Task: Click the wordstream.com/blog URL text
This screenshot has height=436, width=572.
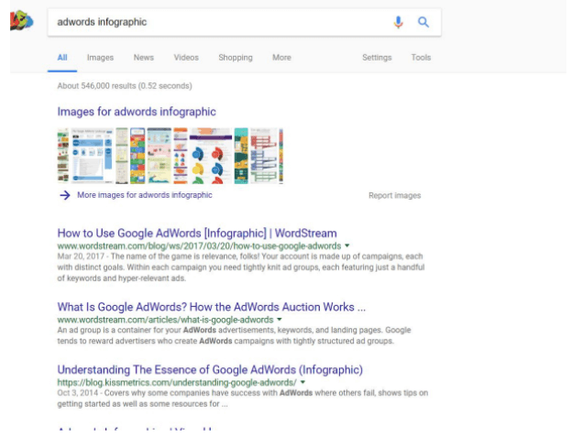Action: point(199,246)
